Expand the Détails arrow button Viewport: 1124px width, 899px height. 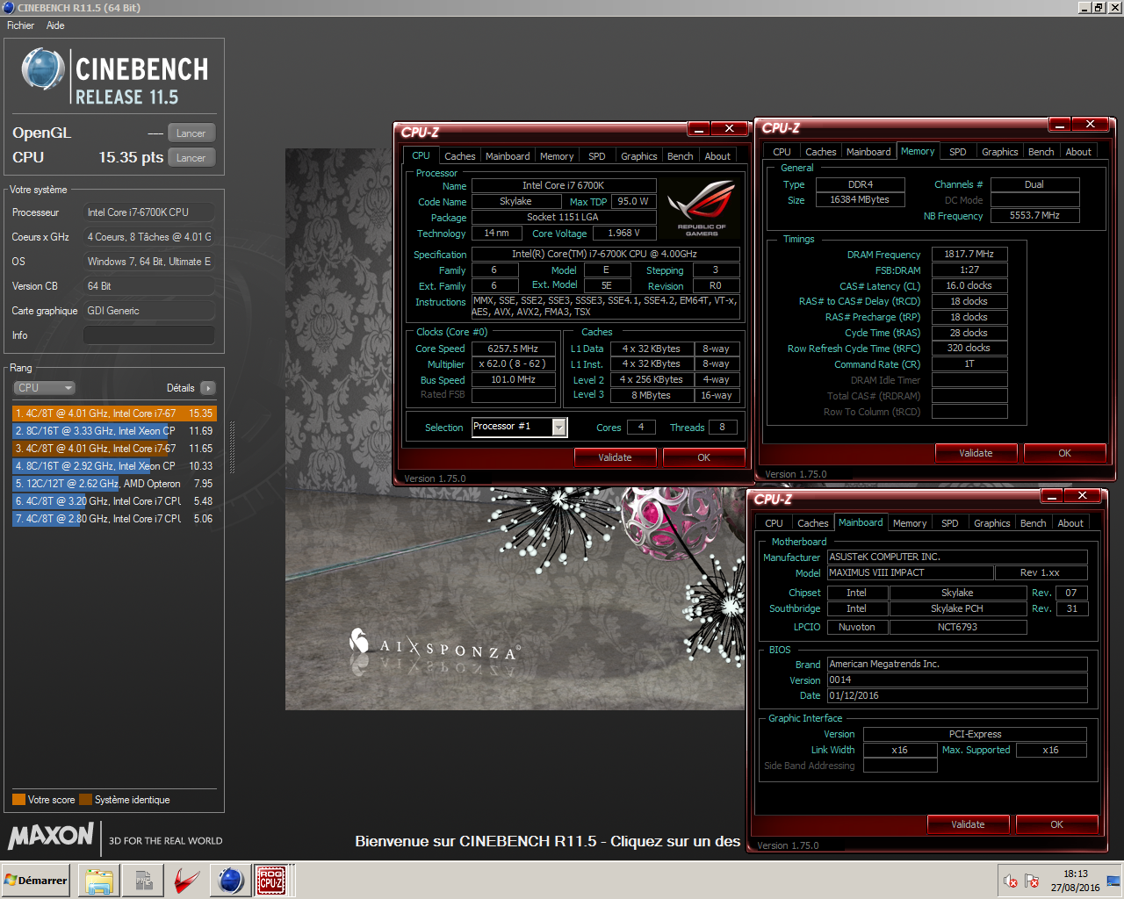click(x=208, y=388)
